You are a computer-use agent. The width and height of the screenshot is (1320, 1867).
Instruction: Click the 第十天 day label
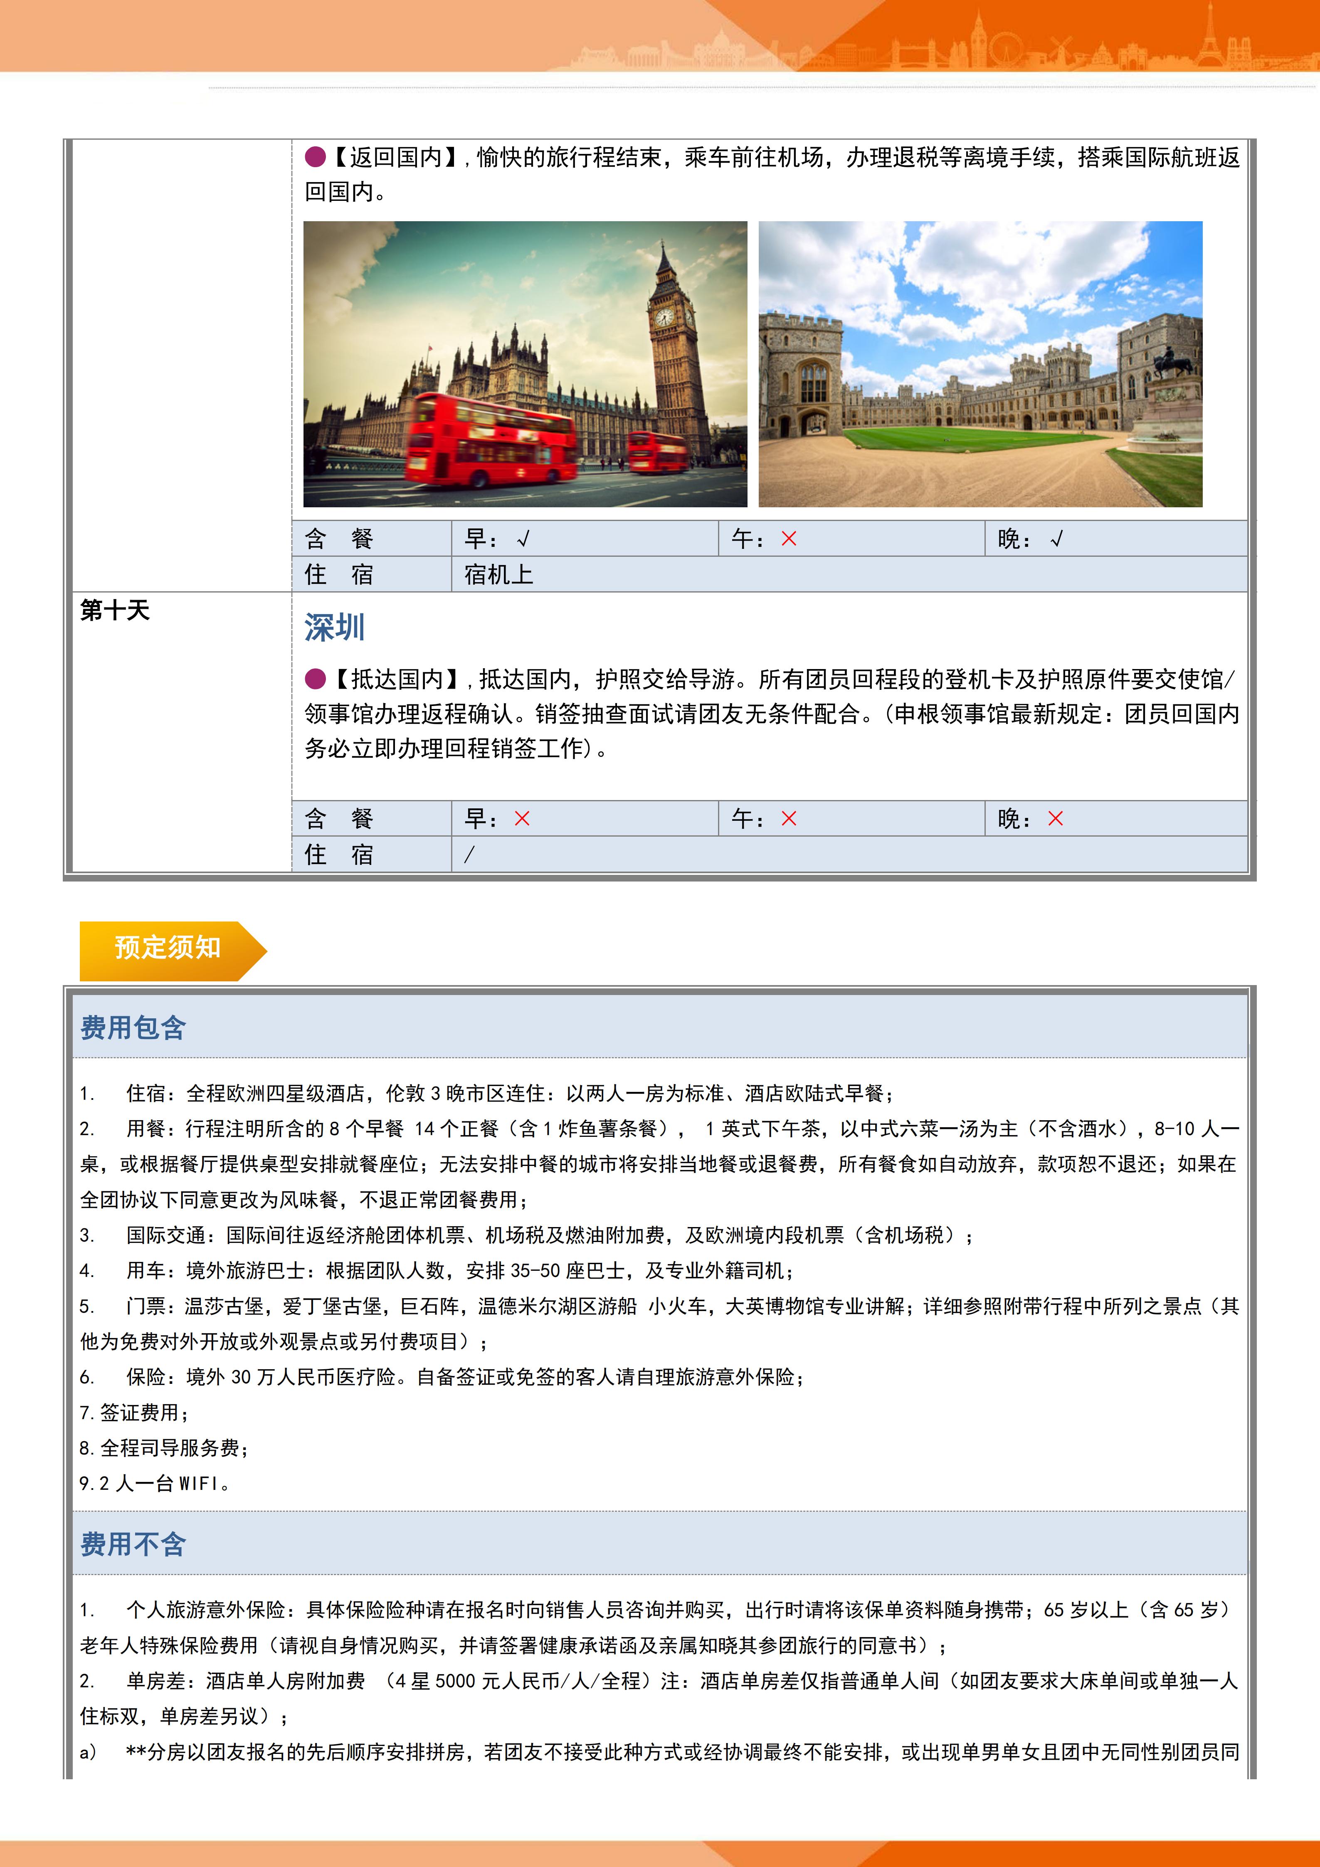point(115,611)
